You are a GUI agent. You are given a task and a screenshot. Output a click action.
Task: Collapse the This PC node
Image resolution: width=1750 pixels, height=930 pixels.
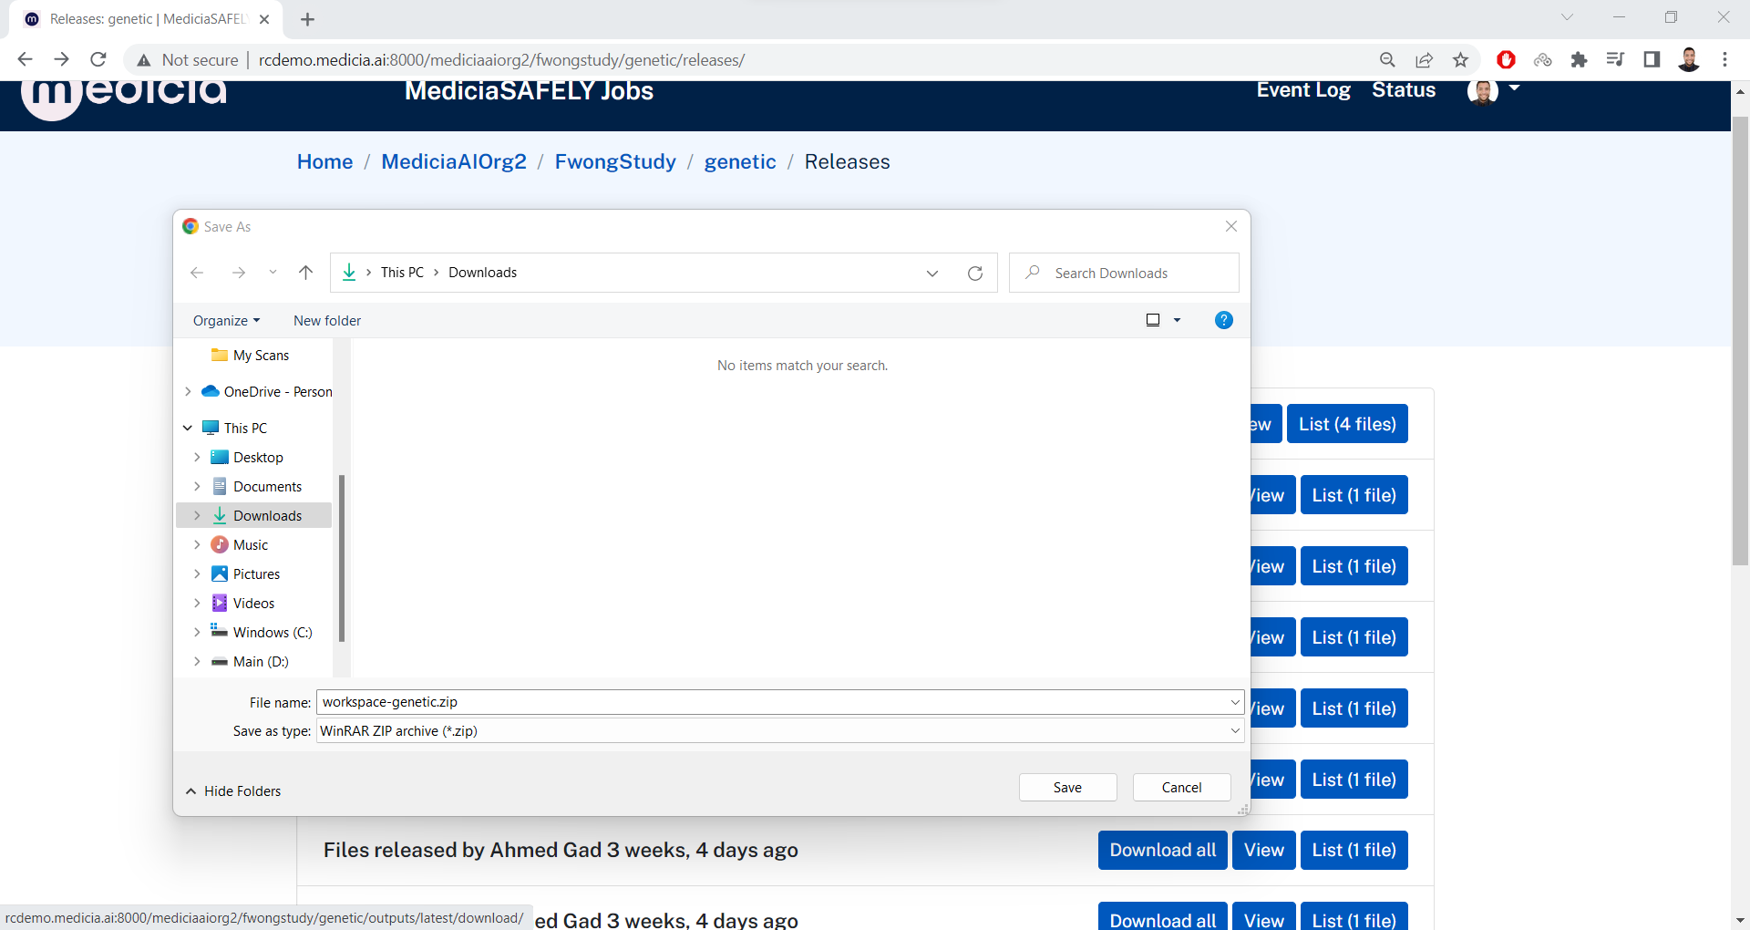[188, 428]
